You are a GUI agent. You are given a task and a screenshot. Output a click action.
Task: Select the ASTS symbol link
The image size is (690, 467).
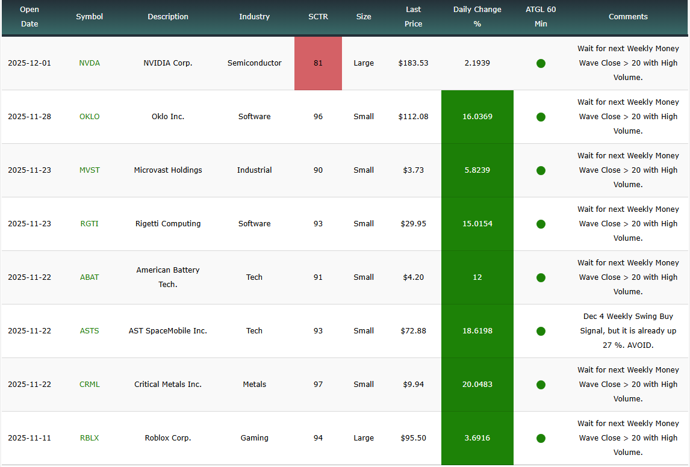click(x=90, y=331)
